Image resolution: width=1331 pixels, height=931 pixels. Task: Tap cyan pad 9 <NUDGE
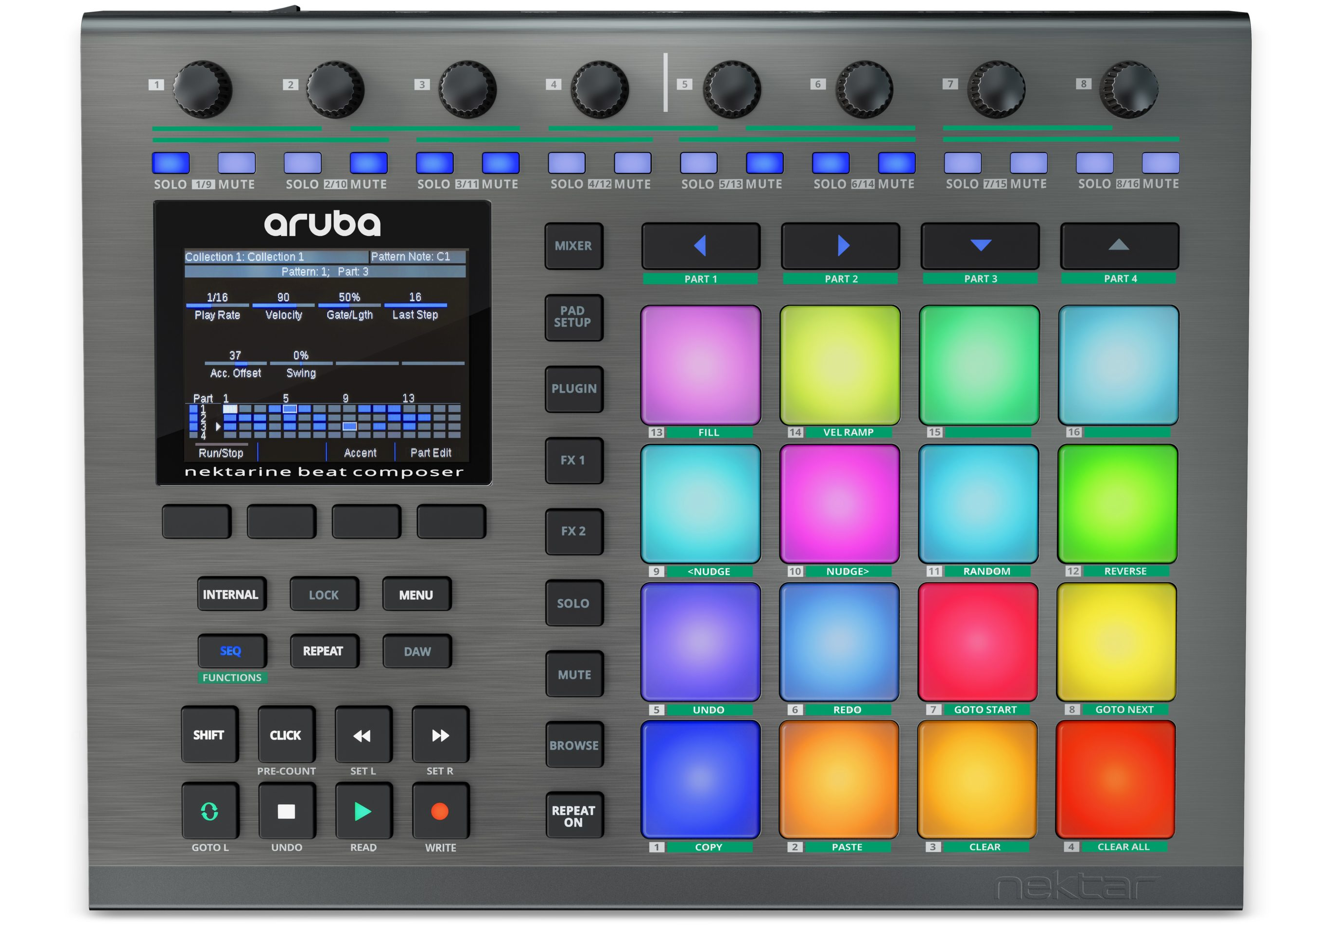tap(701, 504)
